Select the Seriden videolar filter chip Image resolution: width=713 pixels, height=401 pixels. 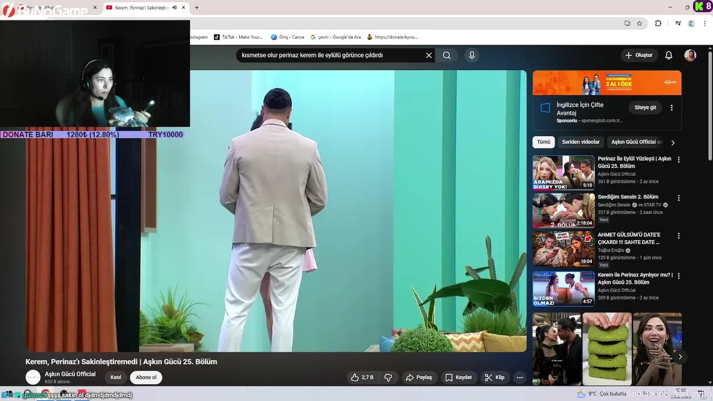tap(580, 142)
